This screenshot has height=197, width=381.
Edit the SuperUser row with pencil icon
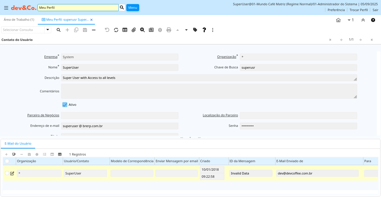pos(12,173)
